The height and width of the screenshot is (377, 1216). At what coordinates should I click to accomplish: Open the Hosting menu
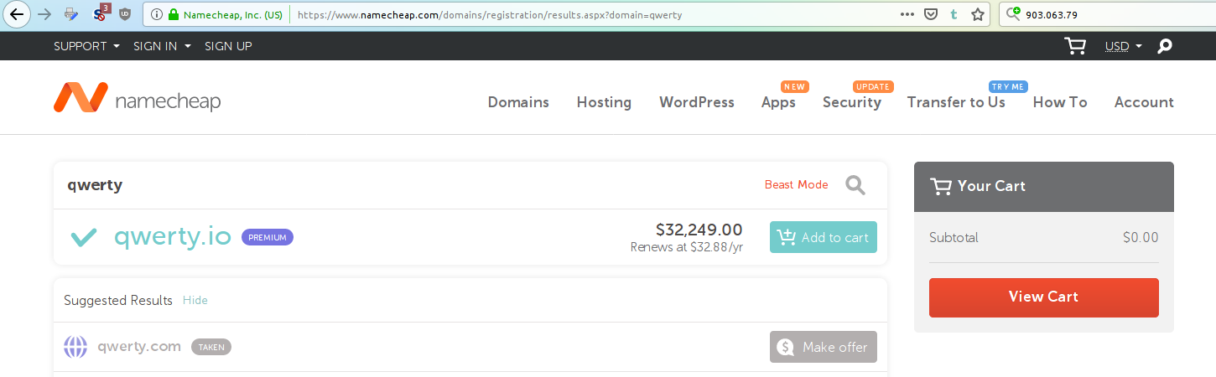(x=604, y=102)
